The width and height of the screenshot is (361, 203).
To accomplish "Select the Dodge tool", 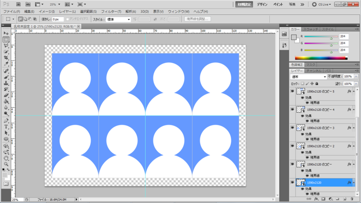I will pos(6,113).
